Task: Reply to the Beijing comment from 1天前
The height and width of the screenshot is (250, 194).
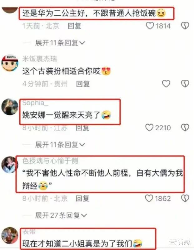Action: [x=74, y=26]
